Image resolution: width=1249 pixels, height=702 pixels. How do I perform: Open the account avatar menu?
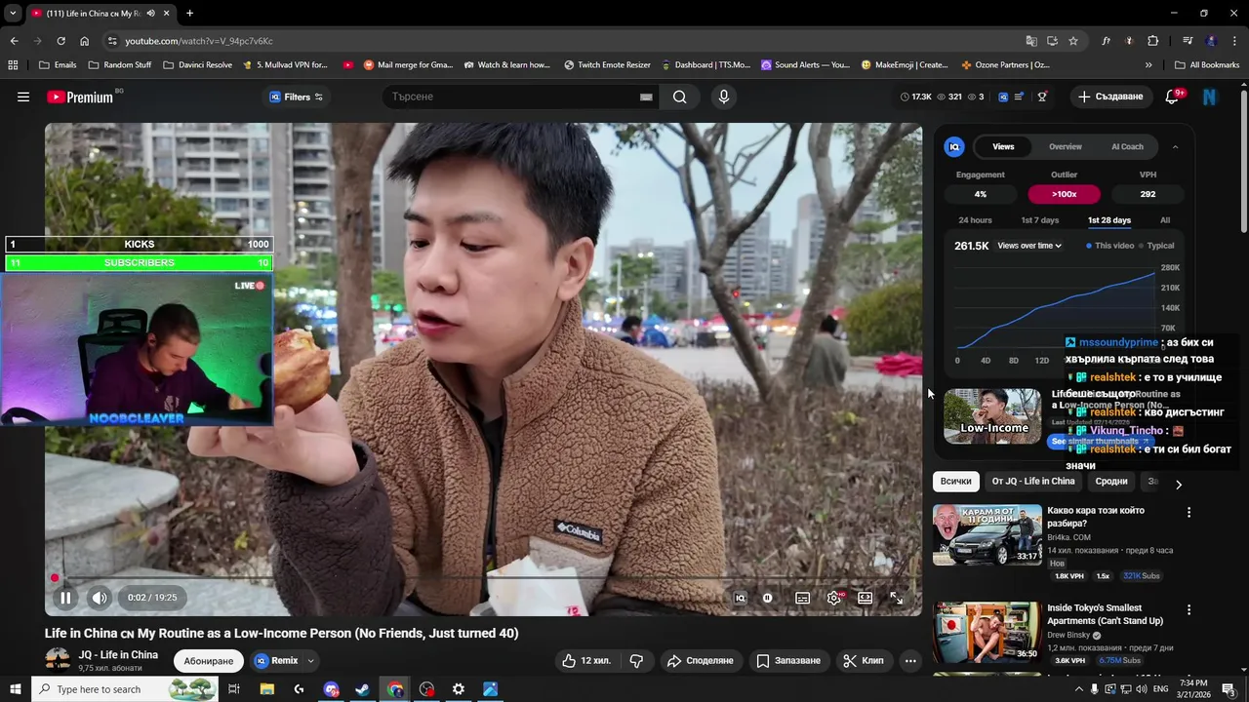point(1210,97)
